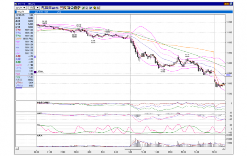The height and width of the screenshot is (156, 247).
Task: Select the magnifier zoom tool icon
Action: [x=72, y=8]
